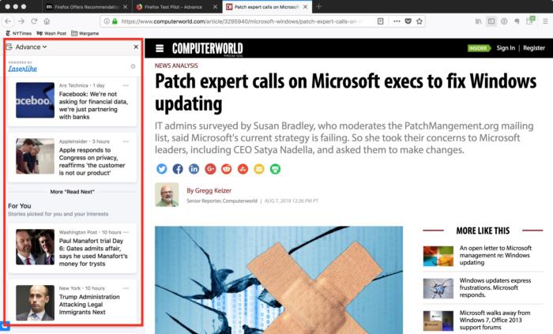Email this article with envelope icon

coord(259,169)
